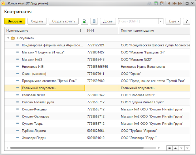The height and width of the screenshot is (155, 196).
Task: Move down one page with the down arrow
Action: coord(181,148)
